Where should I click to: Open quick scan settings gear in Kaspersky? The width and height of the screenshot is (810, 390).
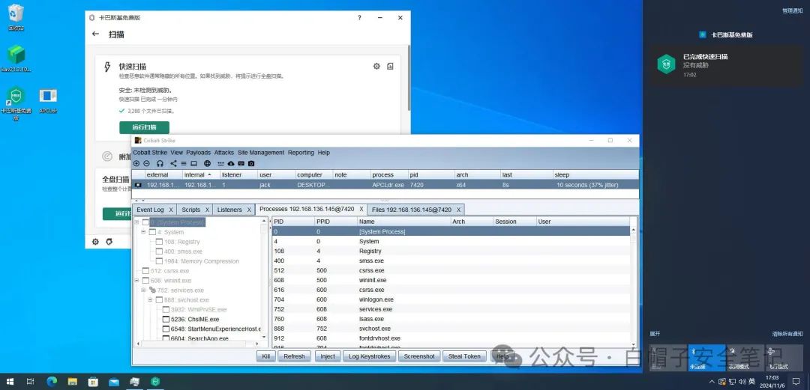376,67
